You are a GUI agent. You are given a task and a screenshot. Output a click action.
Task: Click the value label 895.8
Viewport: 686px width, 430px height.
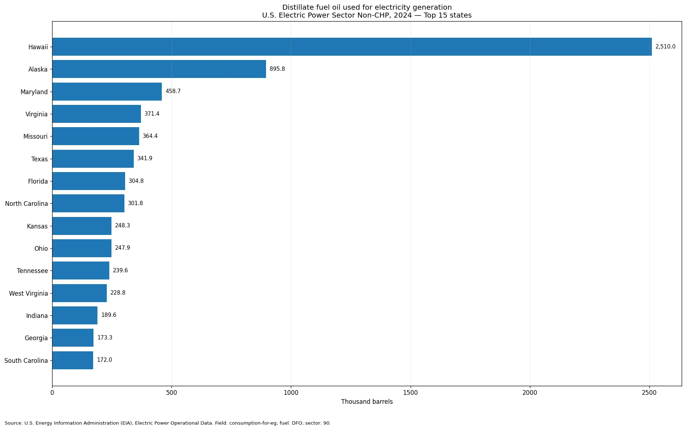277,69
